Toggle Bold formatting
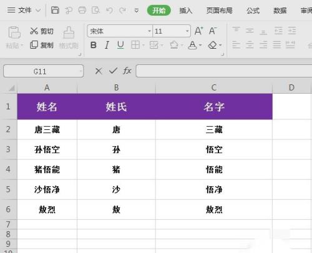The width and height of the screenshot is (312, 253). point(94,45)
